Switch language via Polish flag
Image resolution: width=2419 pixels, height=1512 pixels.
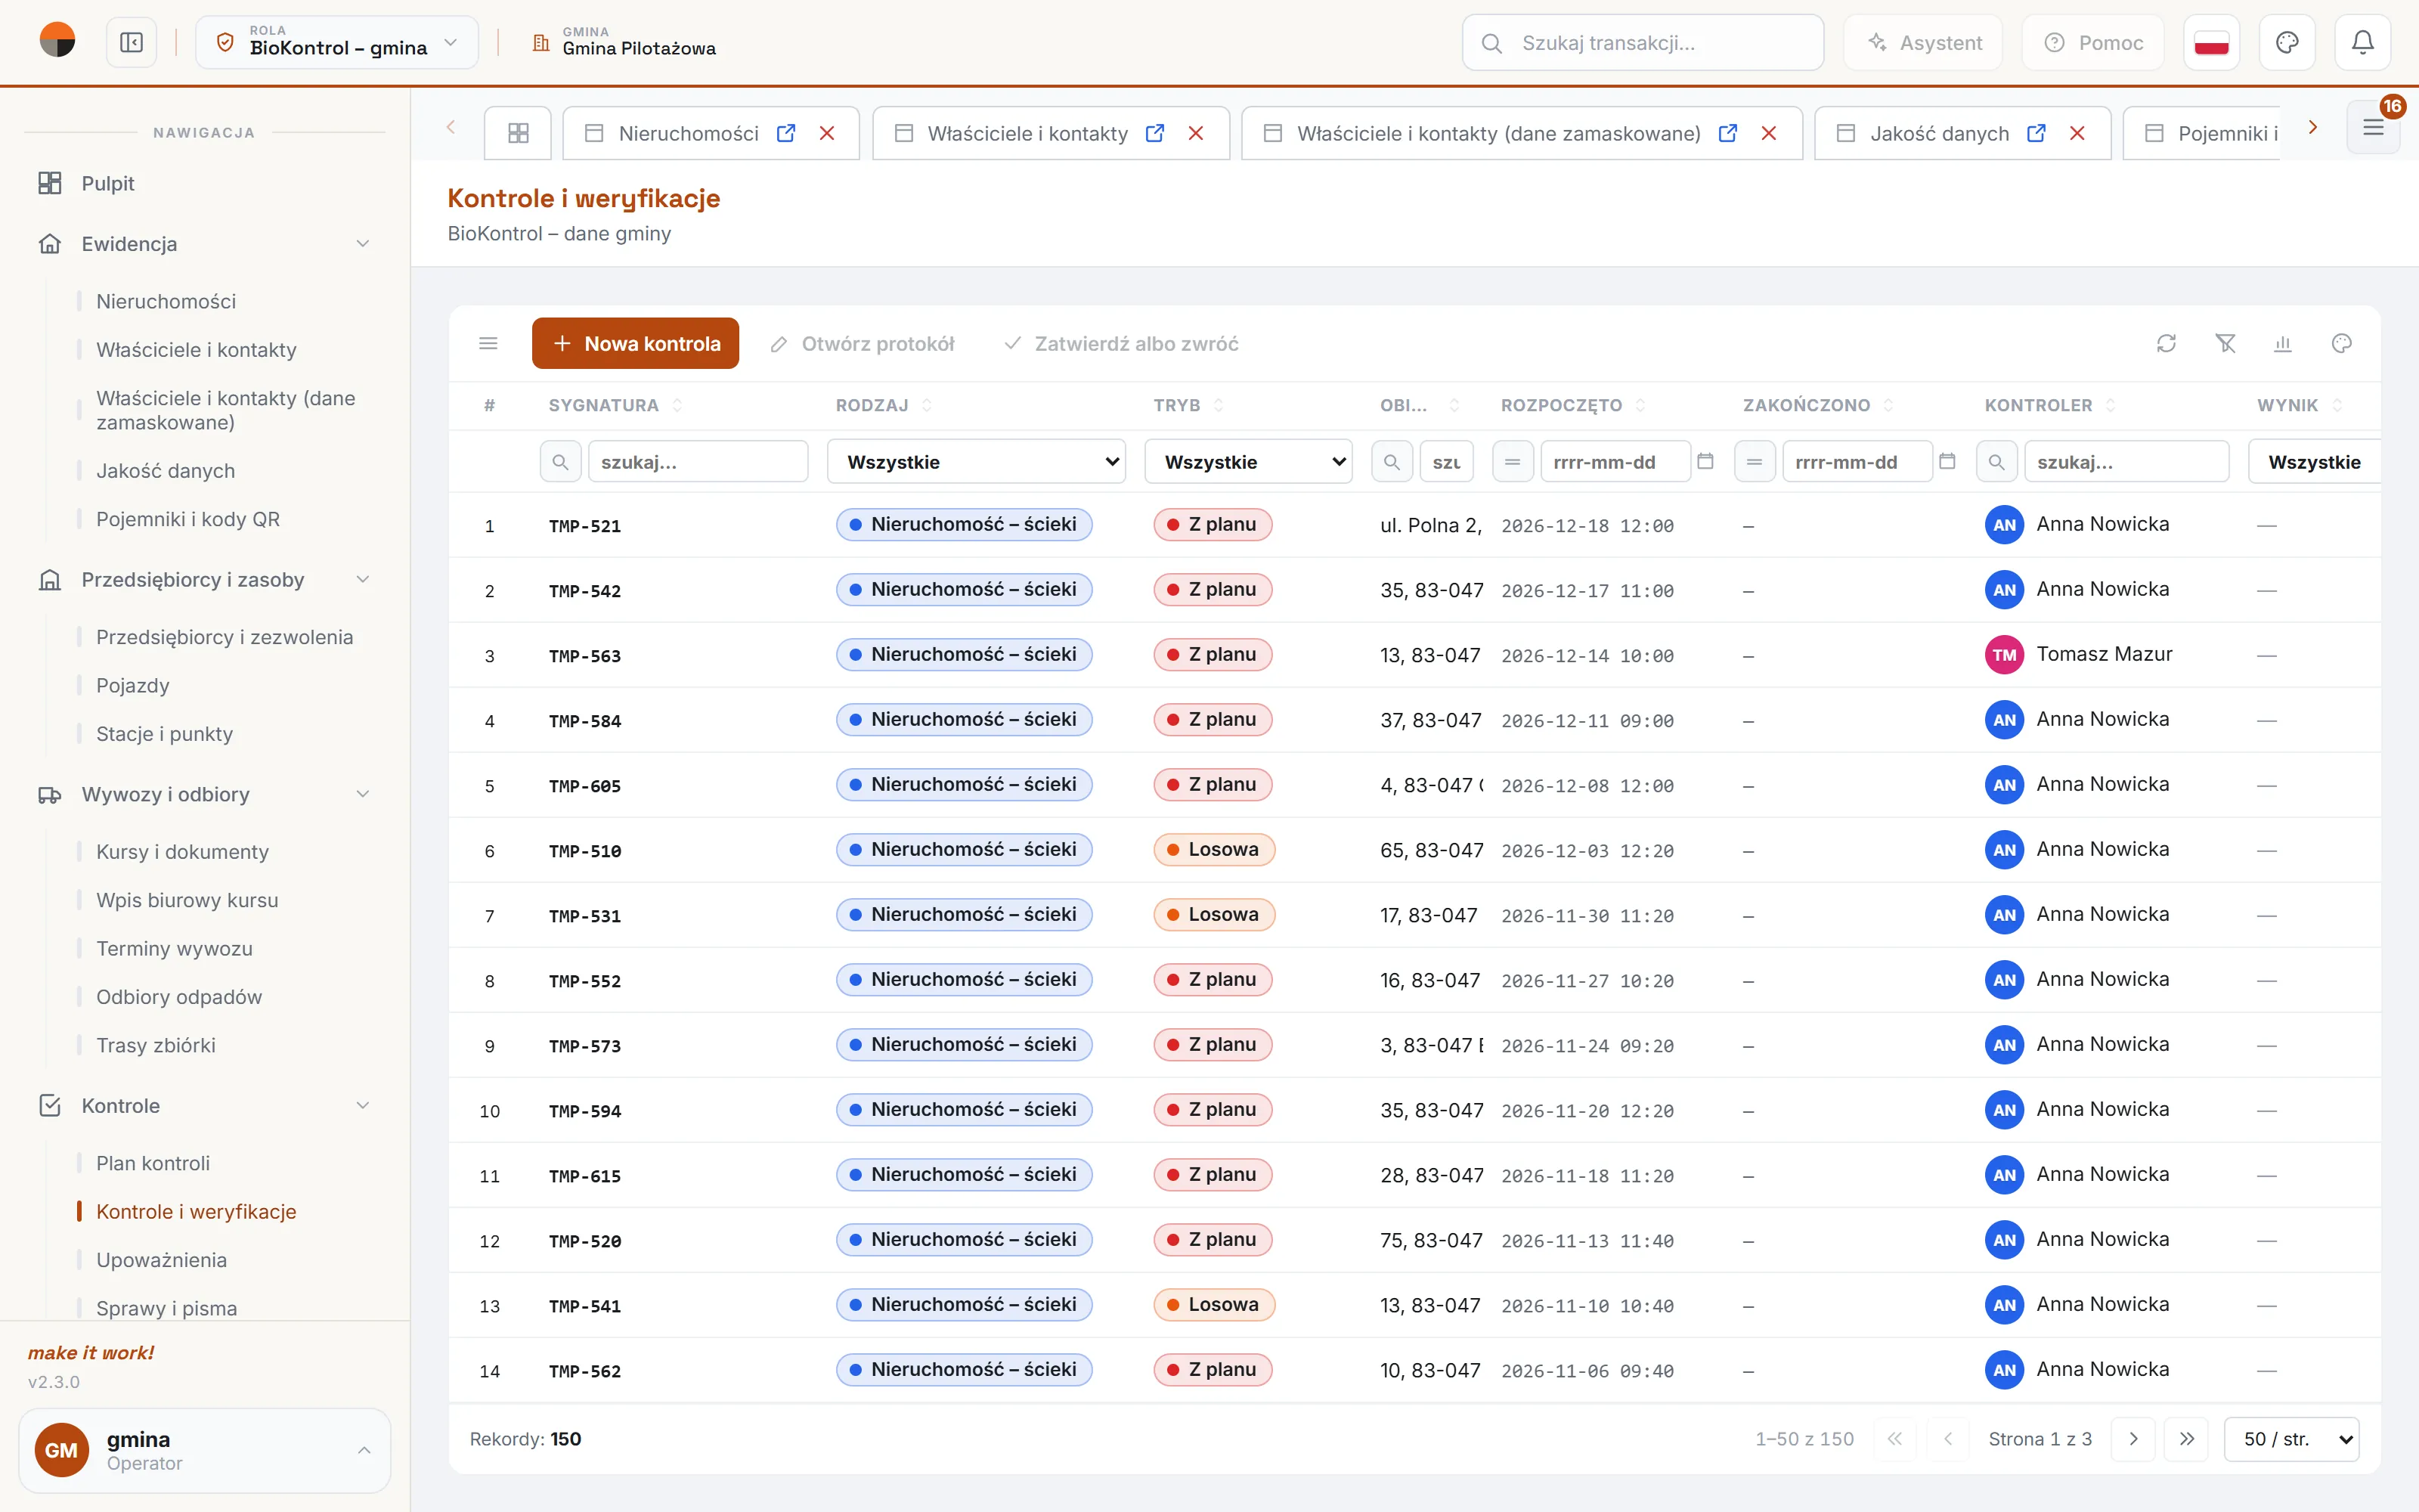point(2211,43)
